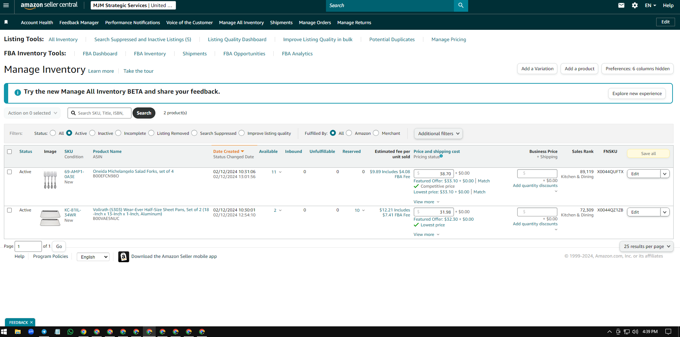The image size is (680, 337).
Task: Expand reserved quantity 10 chevron
Action: [x=363, y=210]
